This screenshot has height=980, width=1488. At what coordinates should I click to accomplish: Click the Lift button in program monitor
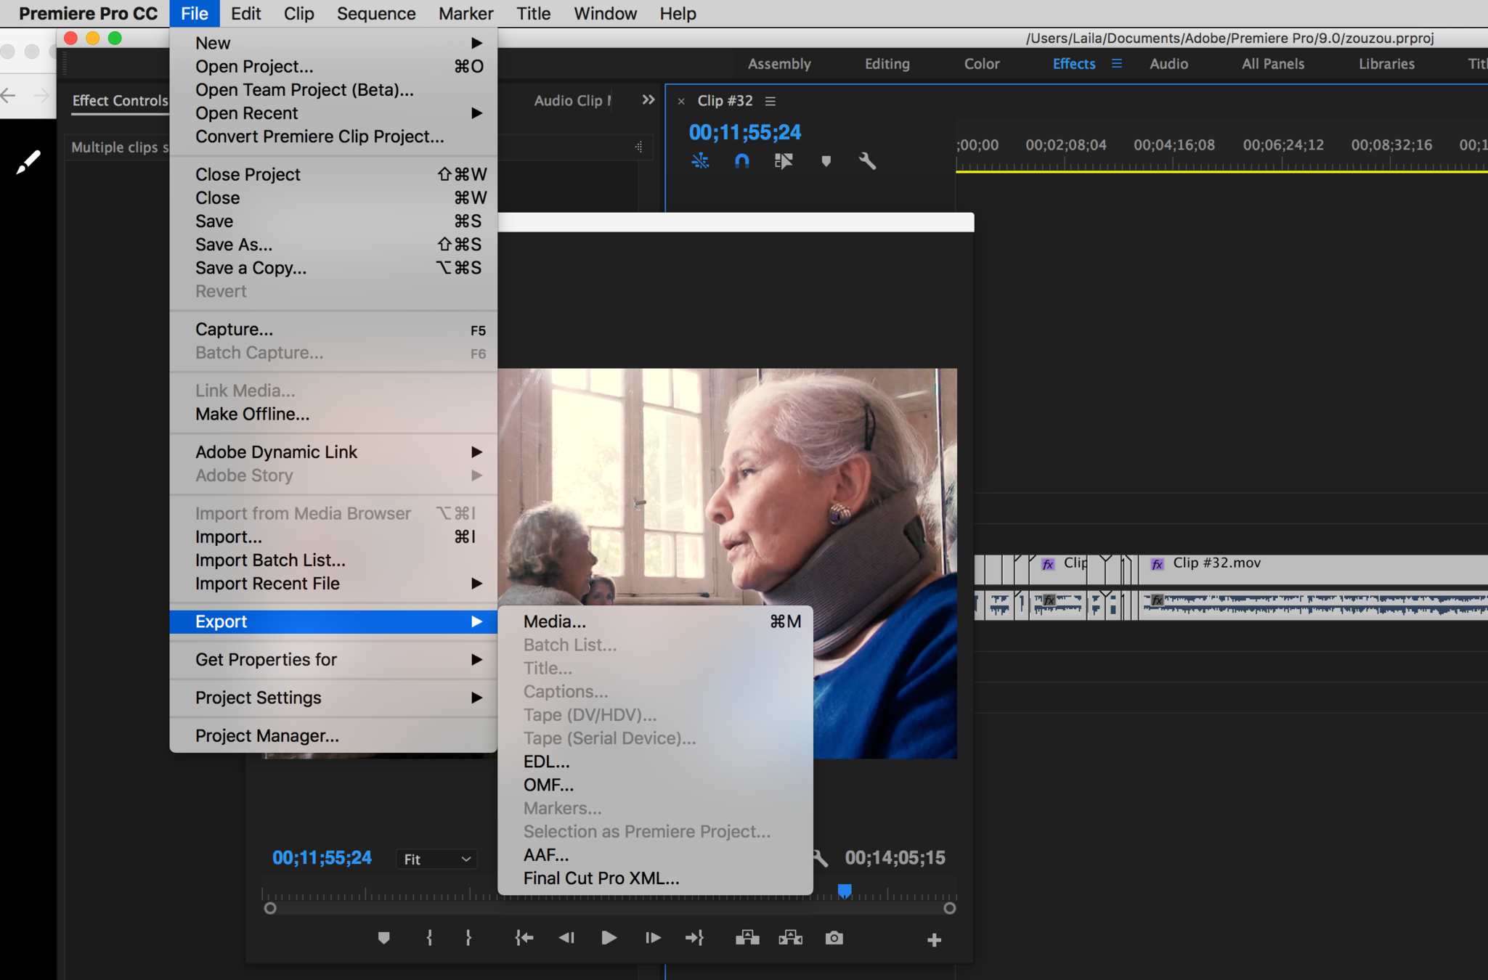747,938
